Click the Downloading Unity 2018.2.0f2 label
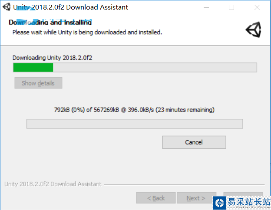This screenshot has width=271, height=210. tap(52, 58)
